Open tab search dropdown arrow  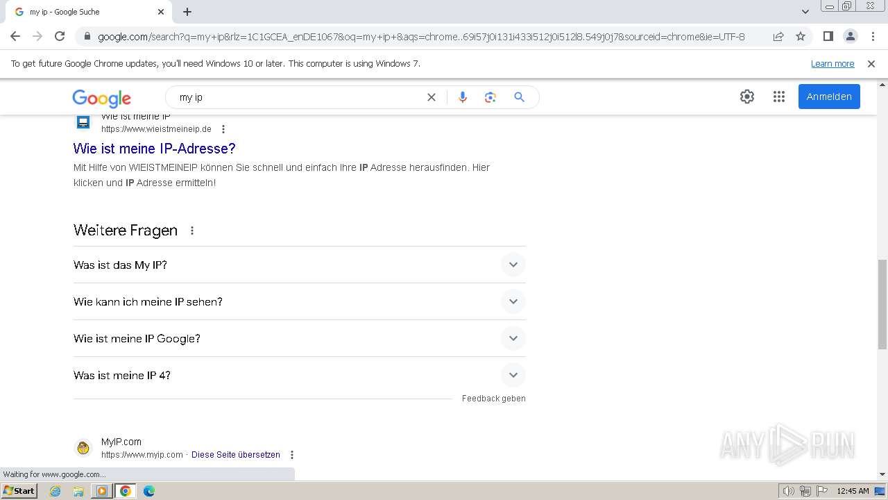click(x=805, y=12)
